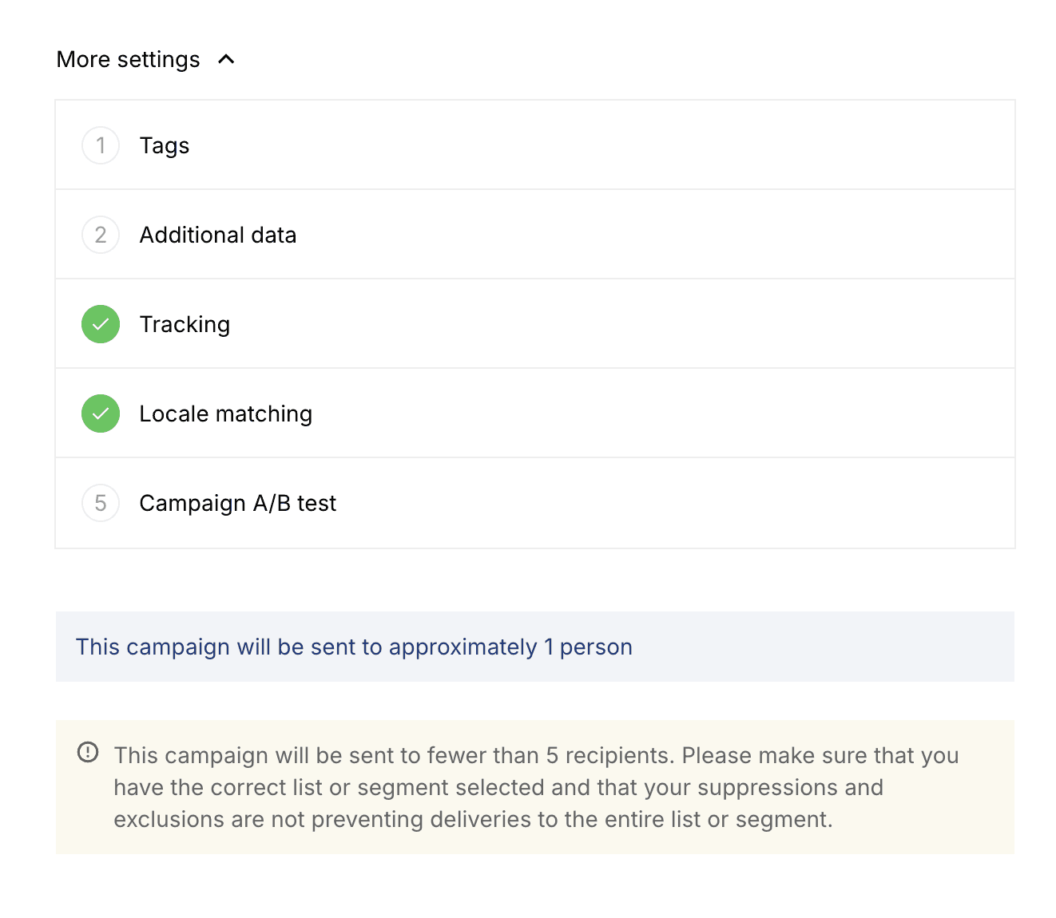Click the word 'approximately' in blue banner
The width and height of the screenshot is (1056, 918).
pos(463,647)
